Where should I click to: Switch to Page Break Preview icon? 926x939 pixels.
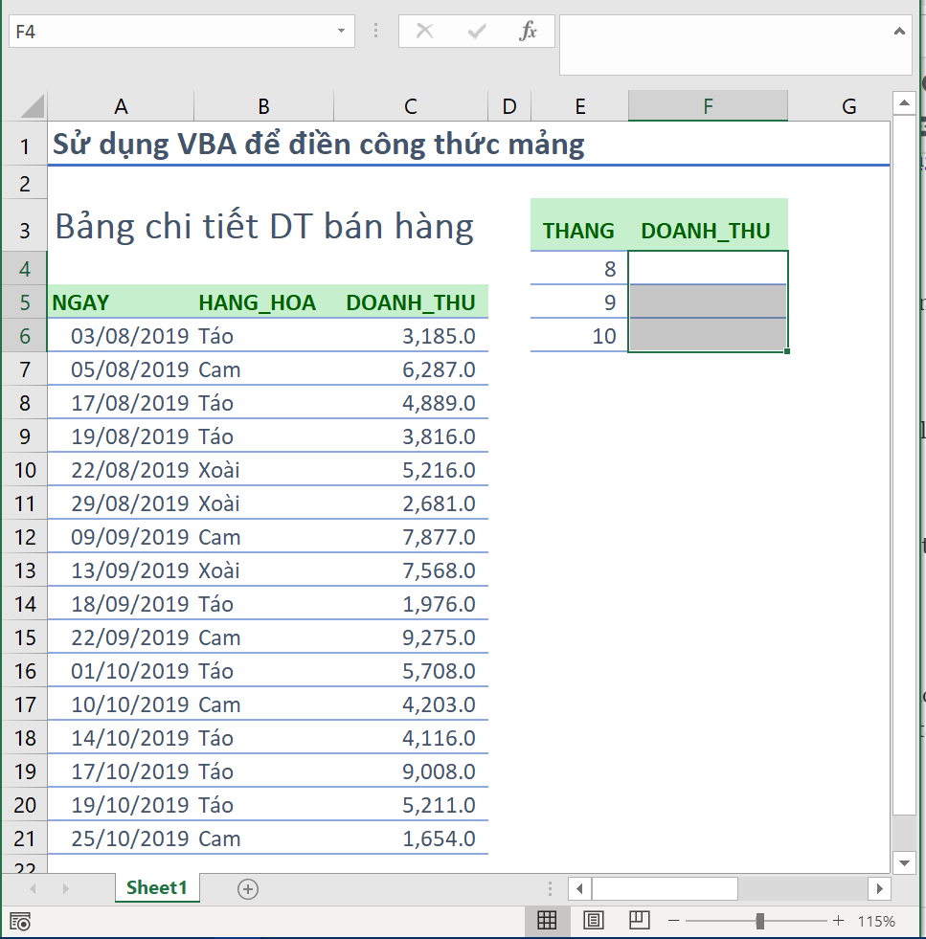(640, 921)
